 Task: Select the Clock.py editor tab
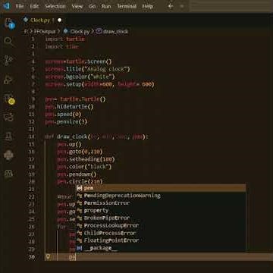click(x=42, y=20)
